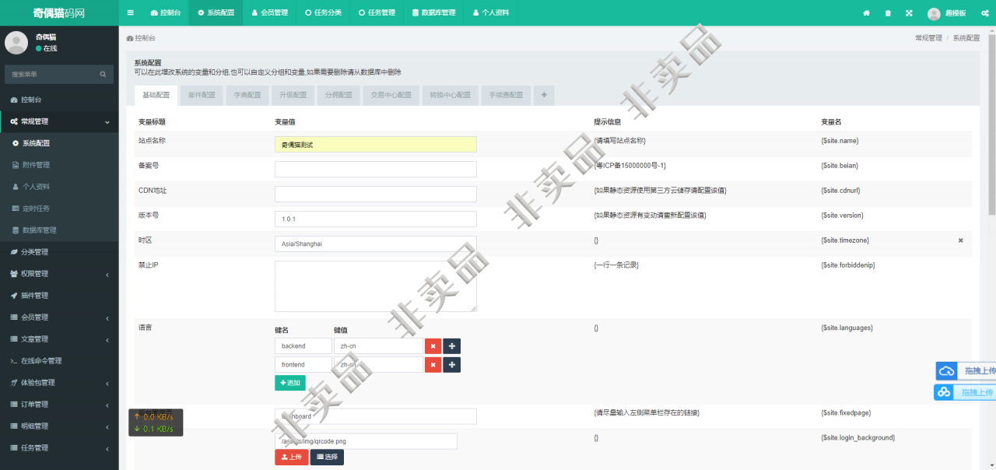Click the lower 拖拽上传 Baidu cloud widget

(965, 392)
